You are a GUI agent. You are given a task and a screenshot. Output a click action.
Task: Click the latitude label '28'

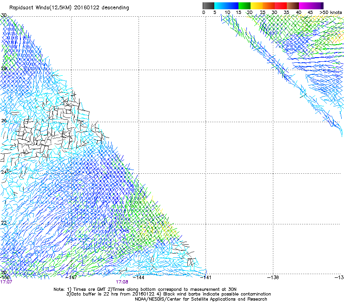point(4,68)
